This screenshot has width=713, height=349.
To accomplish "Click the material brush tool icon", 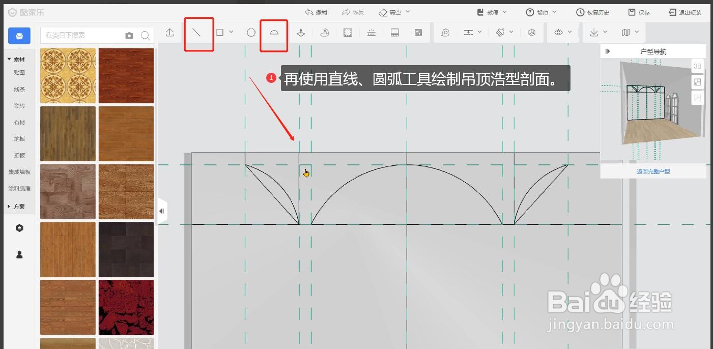I will coord(500,33).
